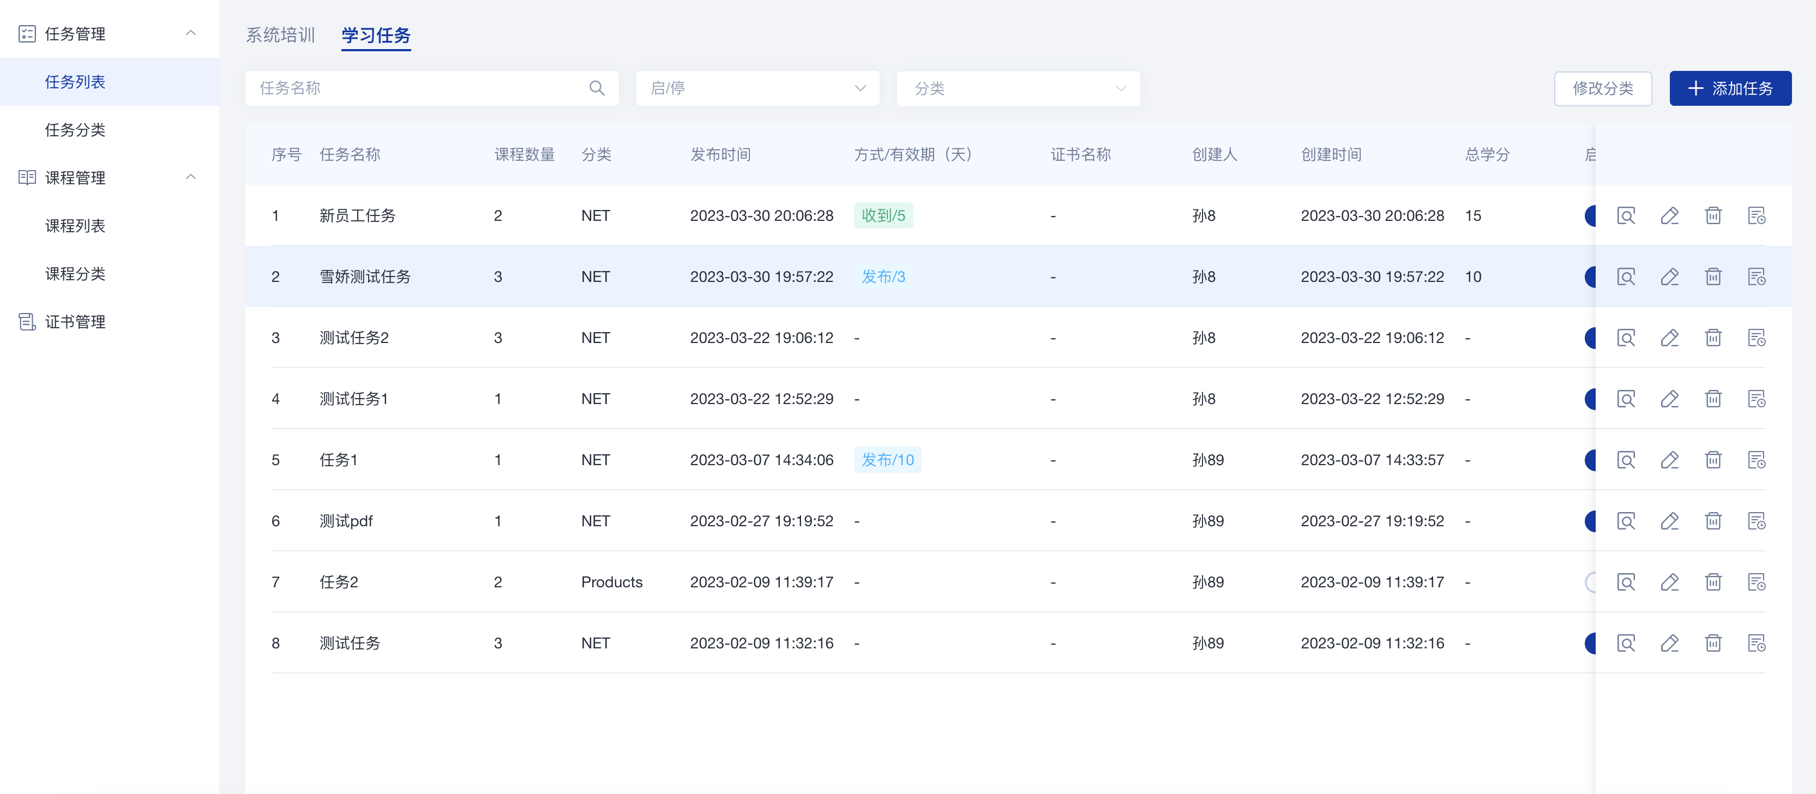
Task: Toggle enable switch for 任务1
Action: [1590, 460]
